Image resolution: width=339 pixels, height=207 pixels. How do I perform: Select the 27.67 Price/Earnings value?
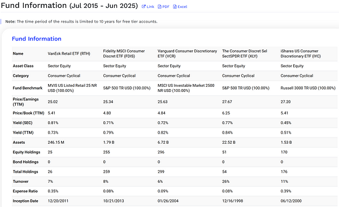point(227,102)
